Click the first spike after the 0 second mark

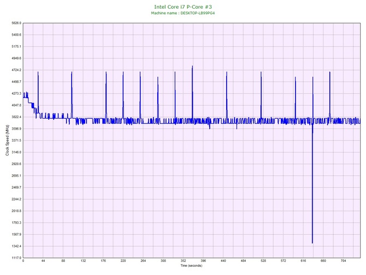[x=38, y=73]
